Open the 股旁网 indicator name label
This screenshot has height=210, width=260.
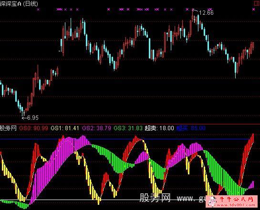tap(8, 128)
